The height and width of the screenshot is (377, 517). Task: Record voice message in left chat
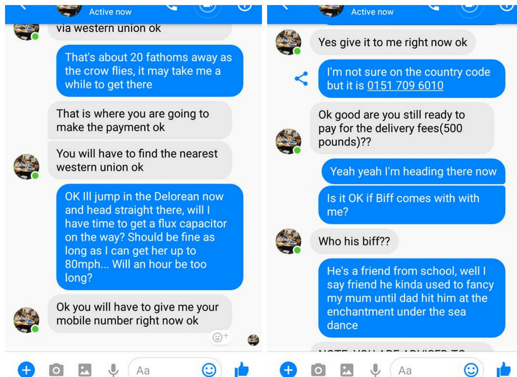pos(114,370)
